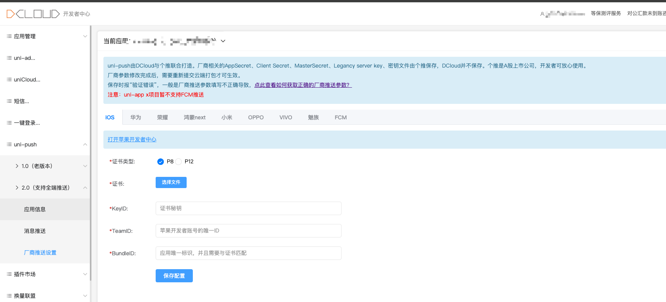Click the 换量联盟 list icon
Viewport: 666px width, 302px height.
click(x=9, y=296)
